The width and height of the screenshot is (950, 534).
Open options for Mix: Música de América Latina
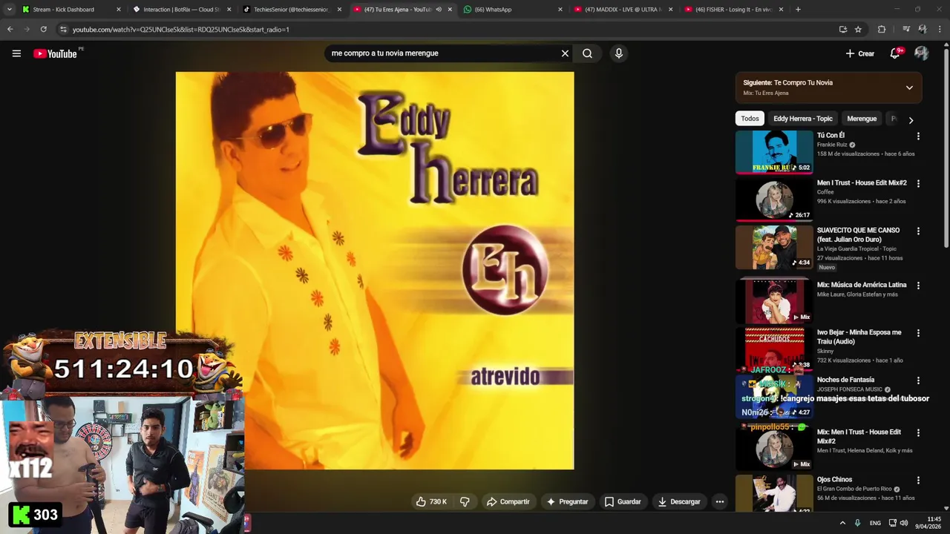click(918, 286)
